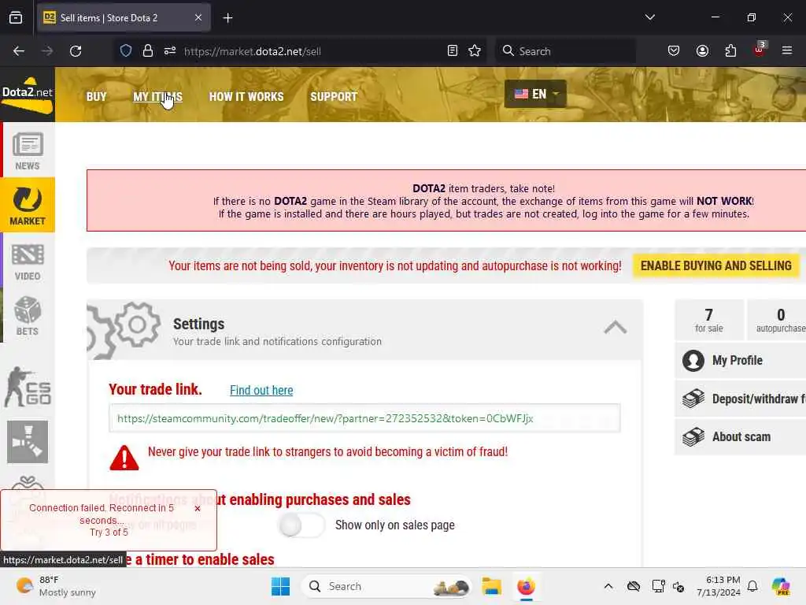Open the EN language dropdown
The image size is (806, 605).
click(x=535, y=95)
